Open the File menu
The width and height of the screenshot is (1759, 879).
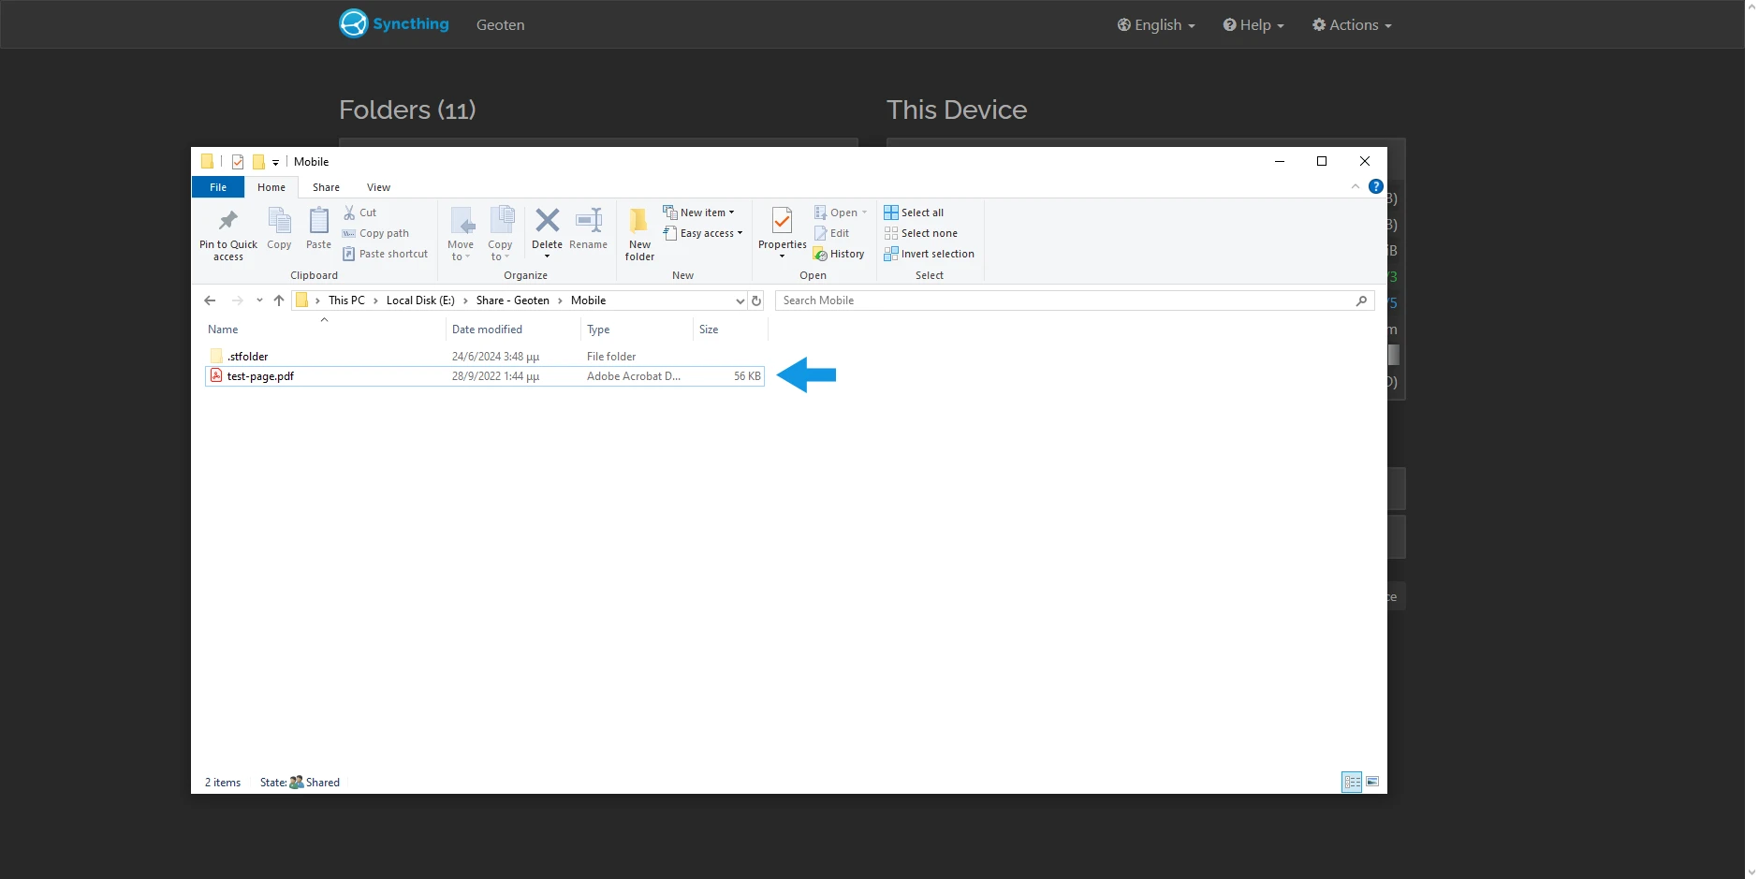pyautogui.click(x=217, y=187)
